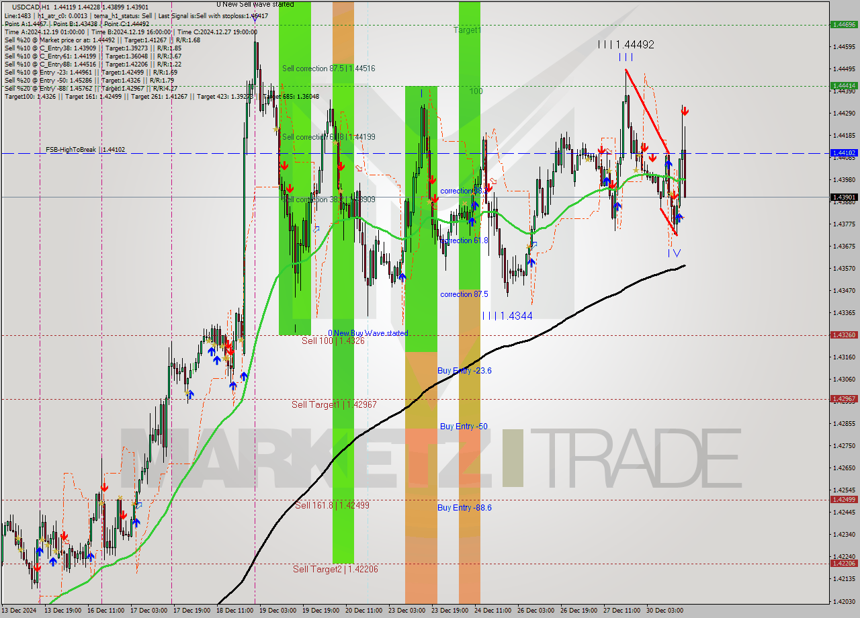Click the I V wave label
This screenshot has height=618, width=860.
(x=674, y=253)
